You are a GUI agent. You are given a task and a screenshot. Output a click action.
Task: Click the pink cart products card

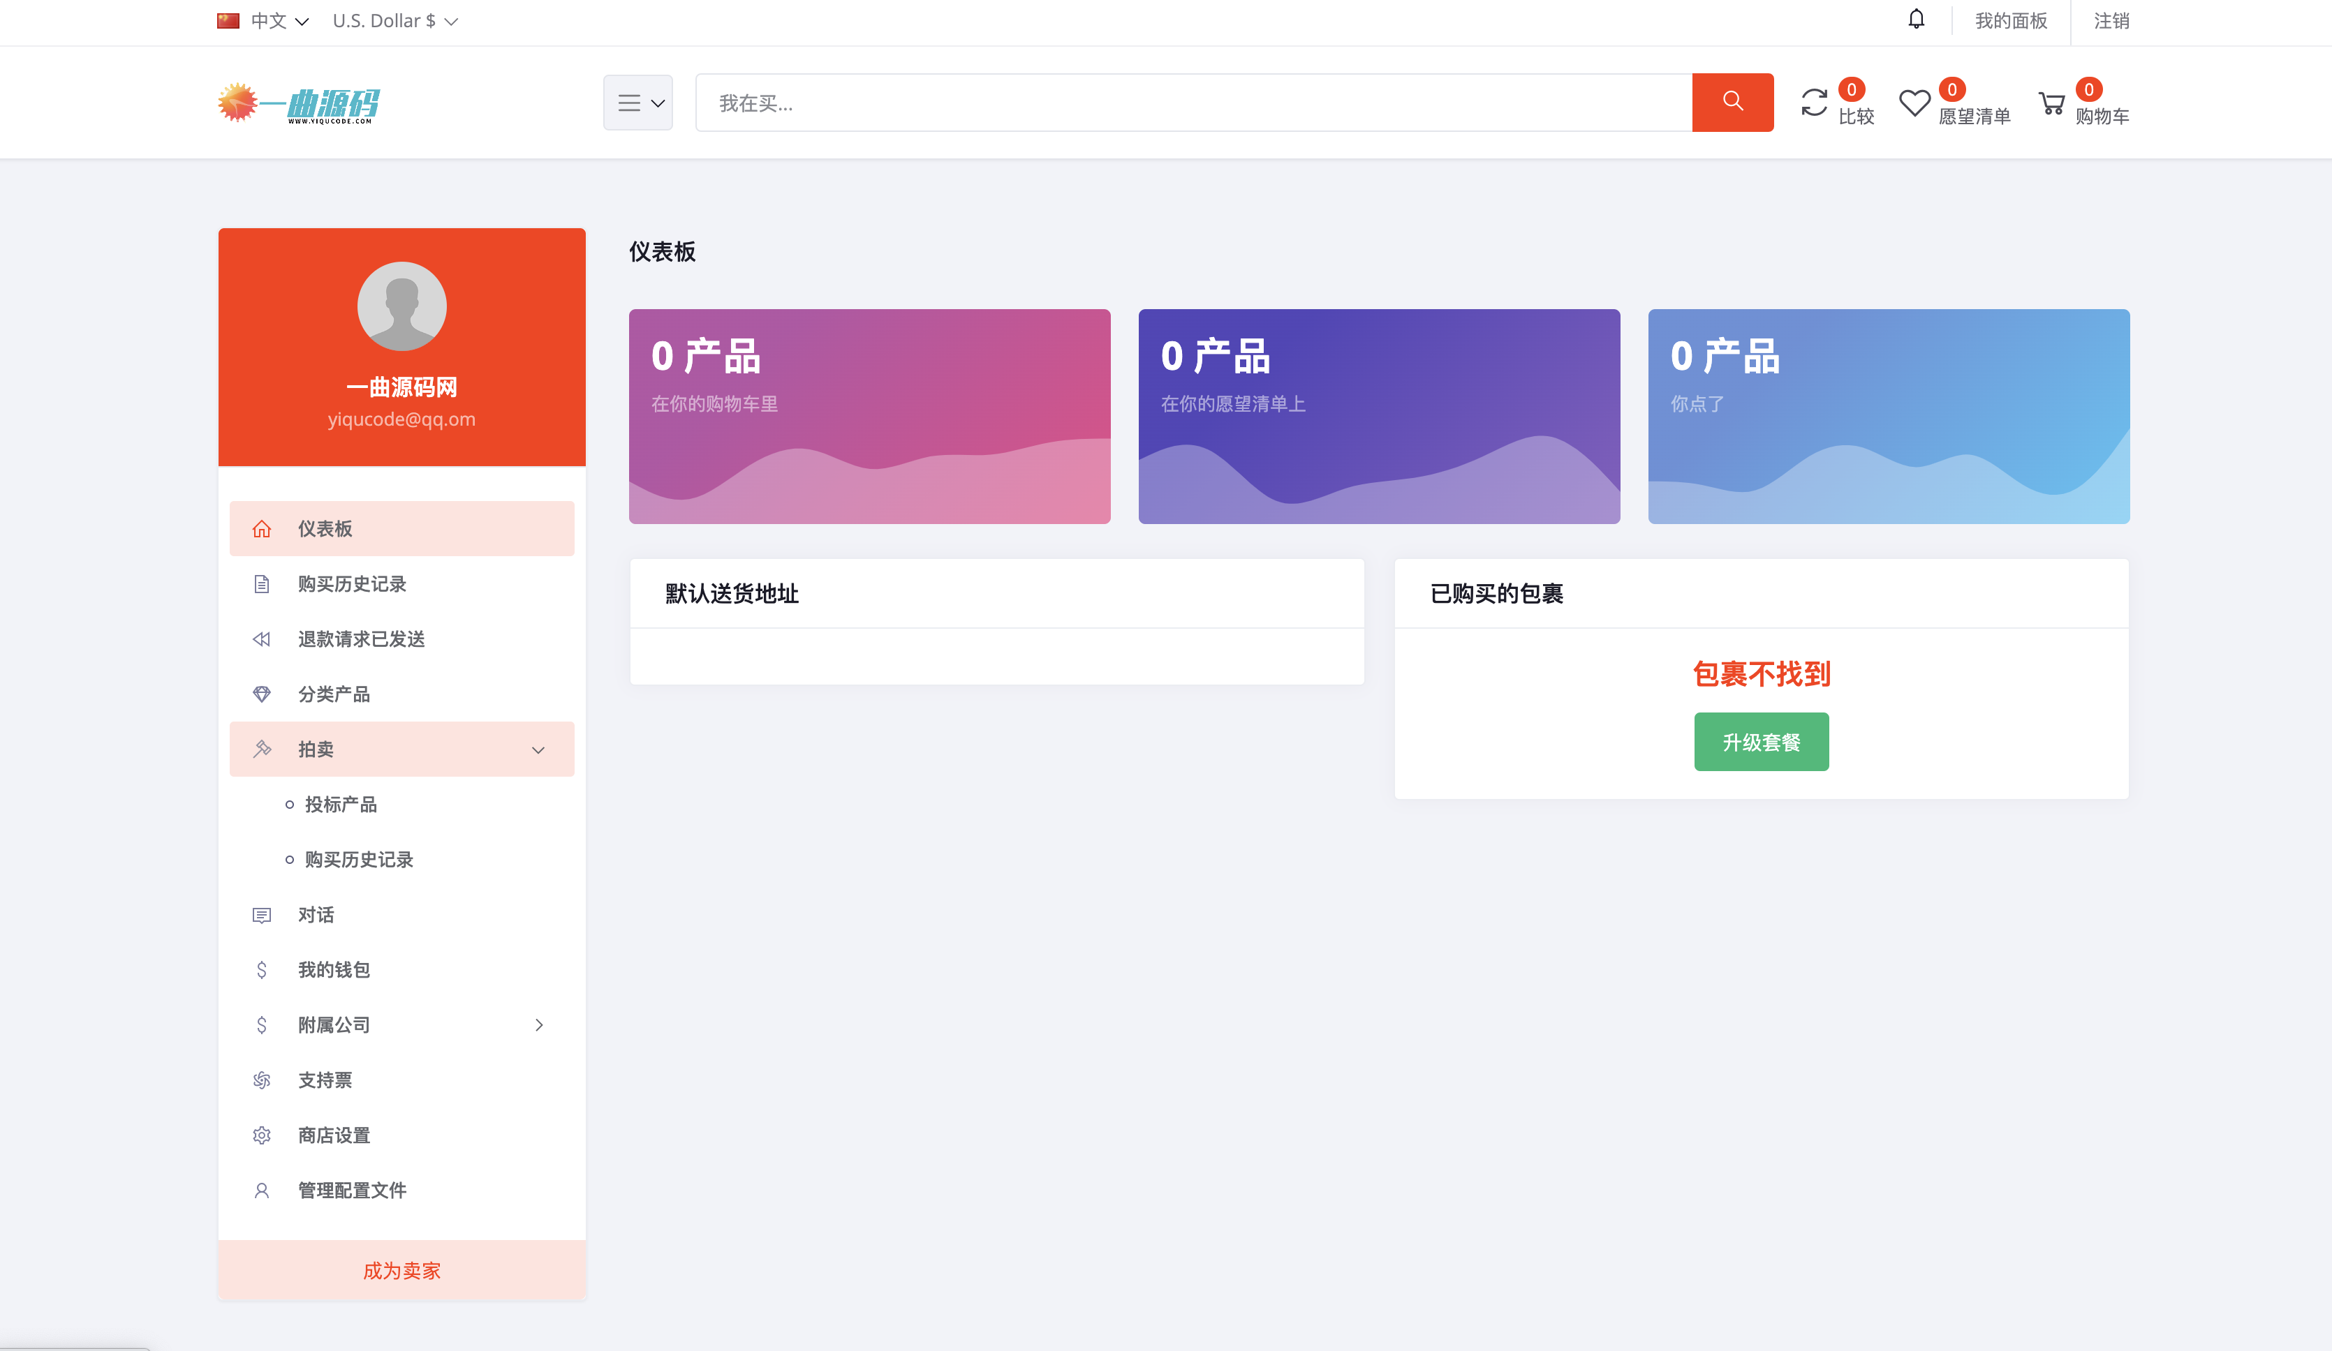869,416
